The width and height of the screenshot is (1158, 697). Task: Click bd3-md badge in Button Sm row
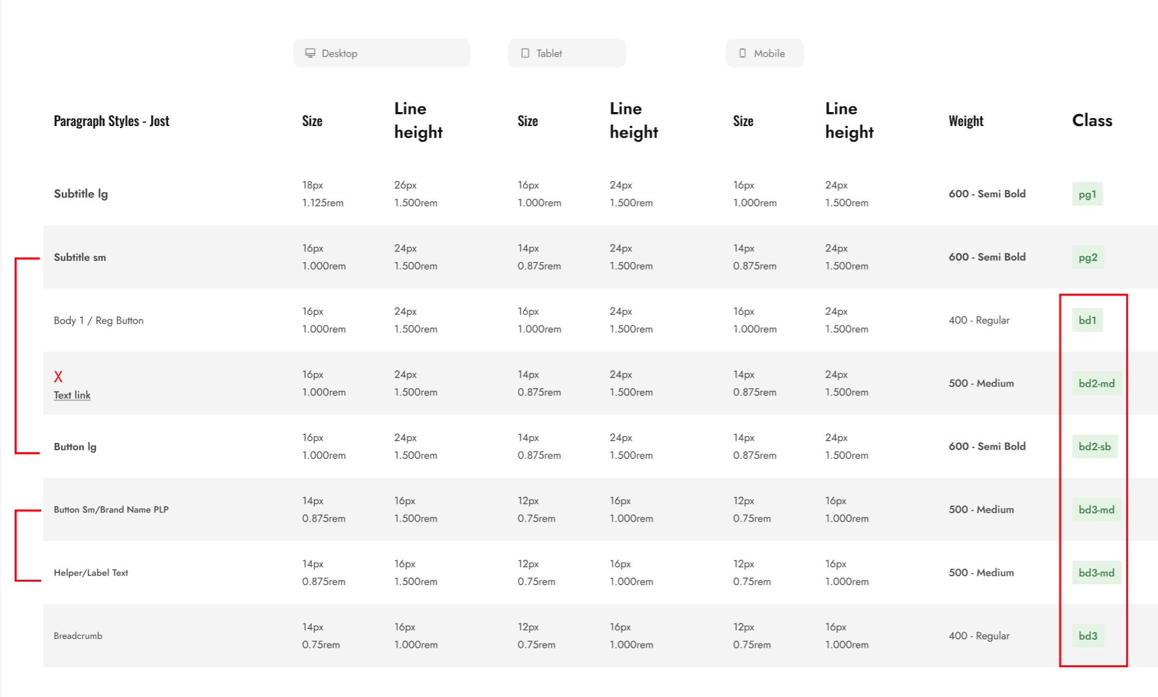point(1097,510)
